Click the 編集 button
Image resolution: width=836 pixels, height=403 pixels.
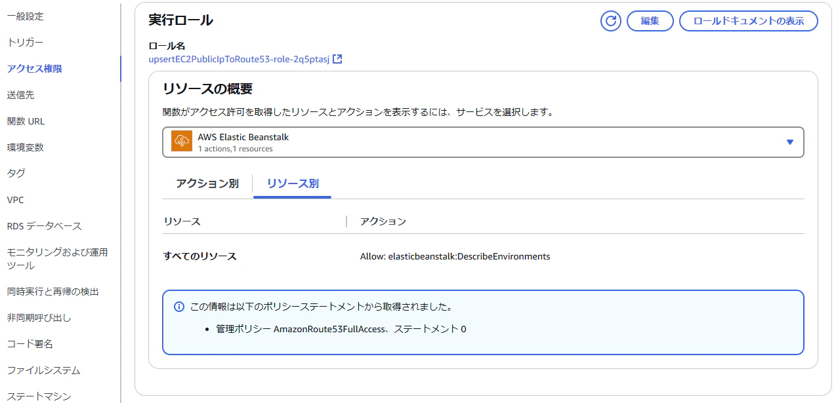(650, 21)
